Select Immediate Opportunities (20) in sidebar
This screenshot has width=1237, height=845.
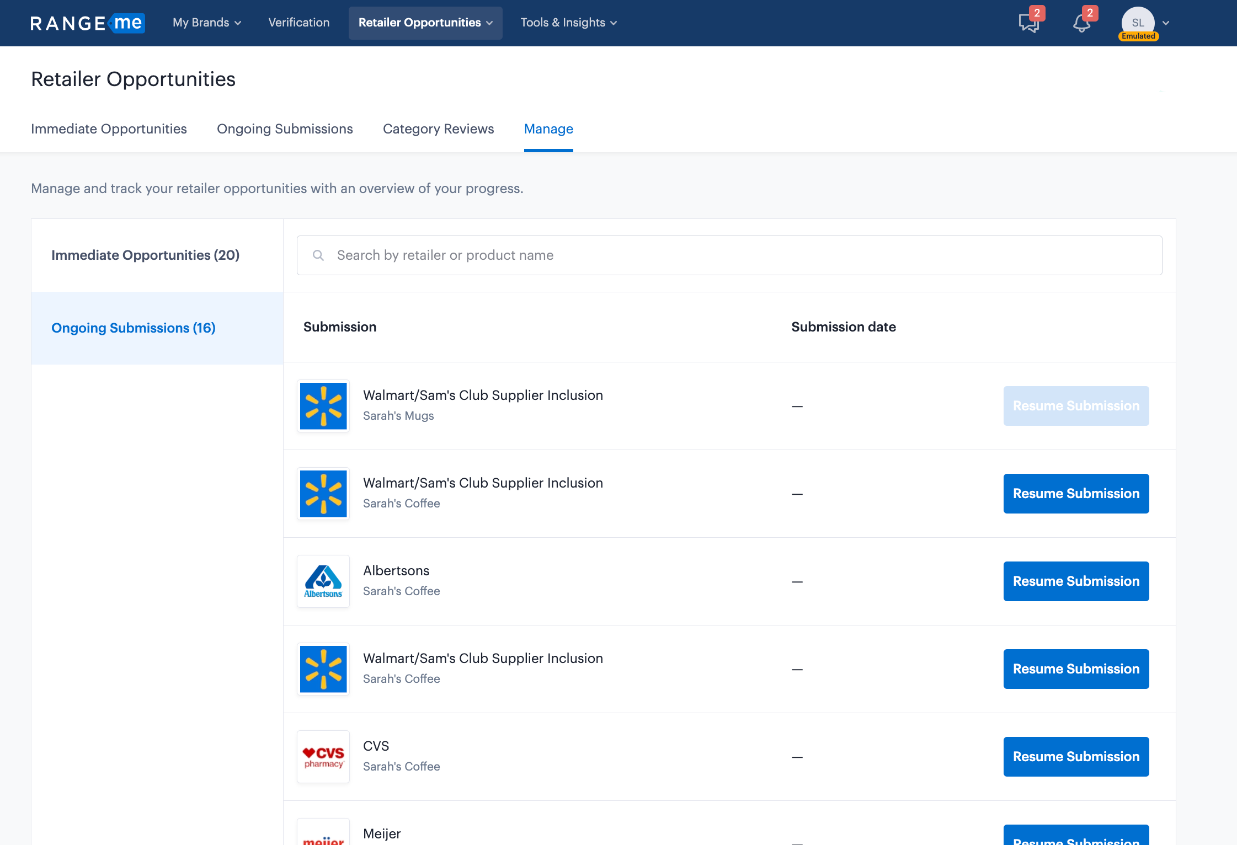(x=157, y=255)
